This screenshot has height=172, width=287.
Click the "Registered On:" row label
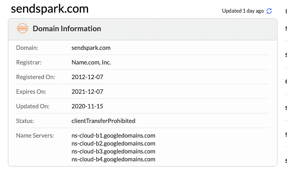[x=36, y=77]
